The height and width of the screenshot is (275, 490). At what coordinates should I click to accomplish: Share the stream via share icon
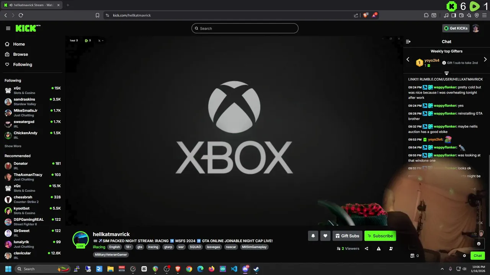366,248
